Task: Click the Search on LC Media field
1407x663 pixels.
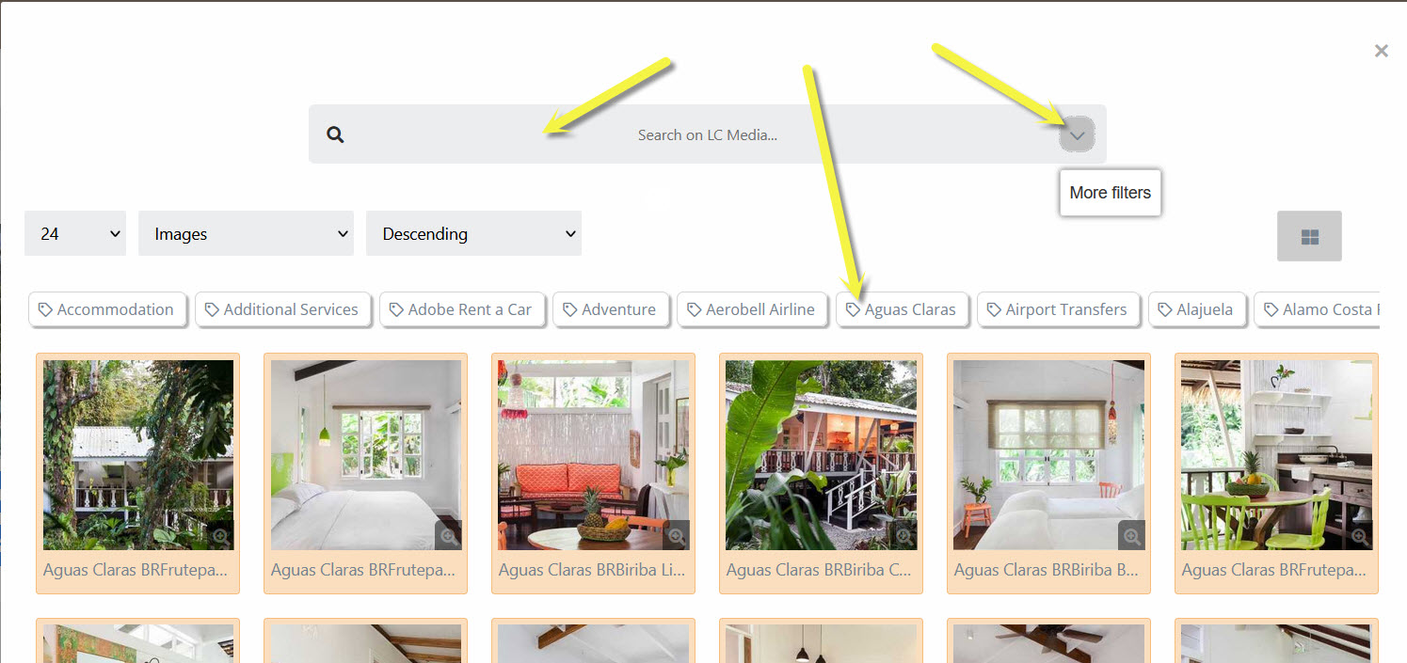Action: 707,134
